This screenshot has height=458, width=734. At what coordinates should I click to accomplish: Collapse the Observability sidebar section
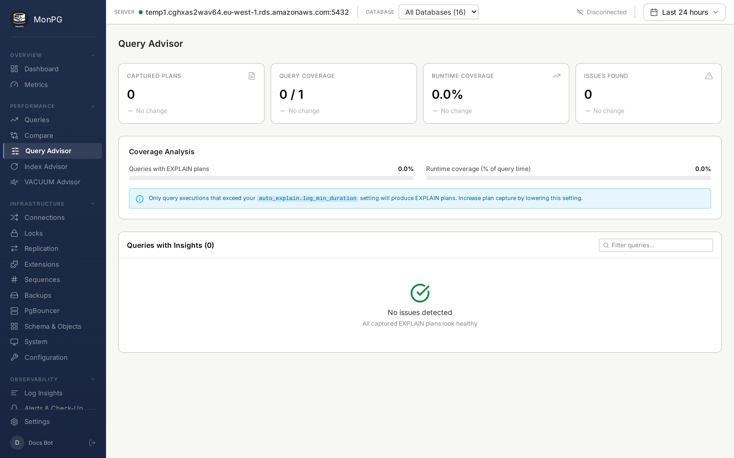coord(93,379)
